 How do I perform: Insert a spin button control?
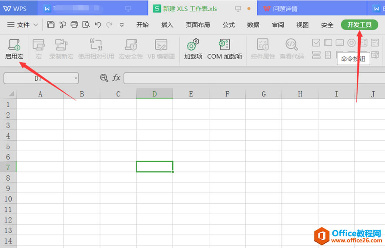(328, 55)
